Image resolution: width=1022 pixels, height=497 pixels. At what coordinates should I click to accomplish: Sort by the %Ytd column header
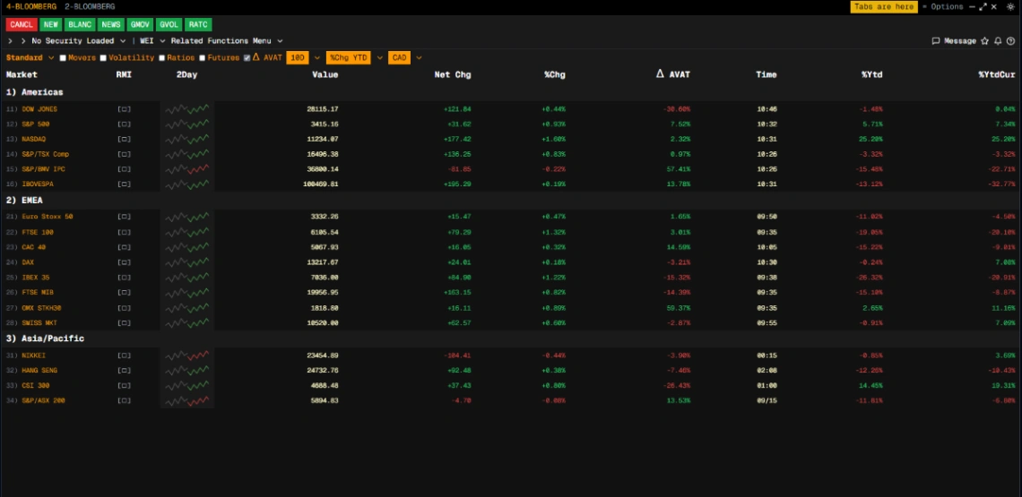point(871,74)
